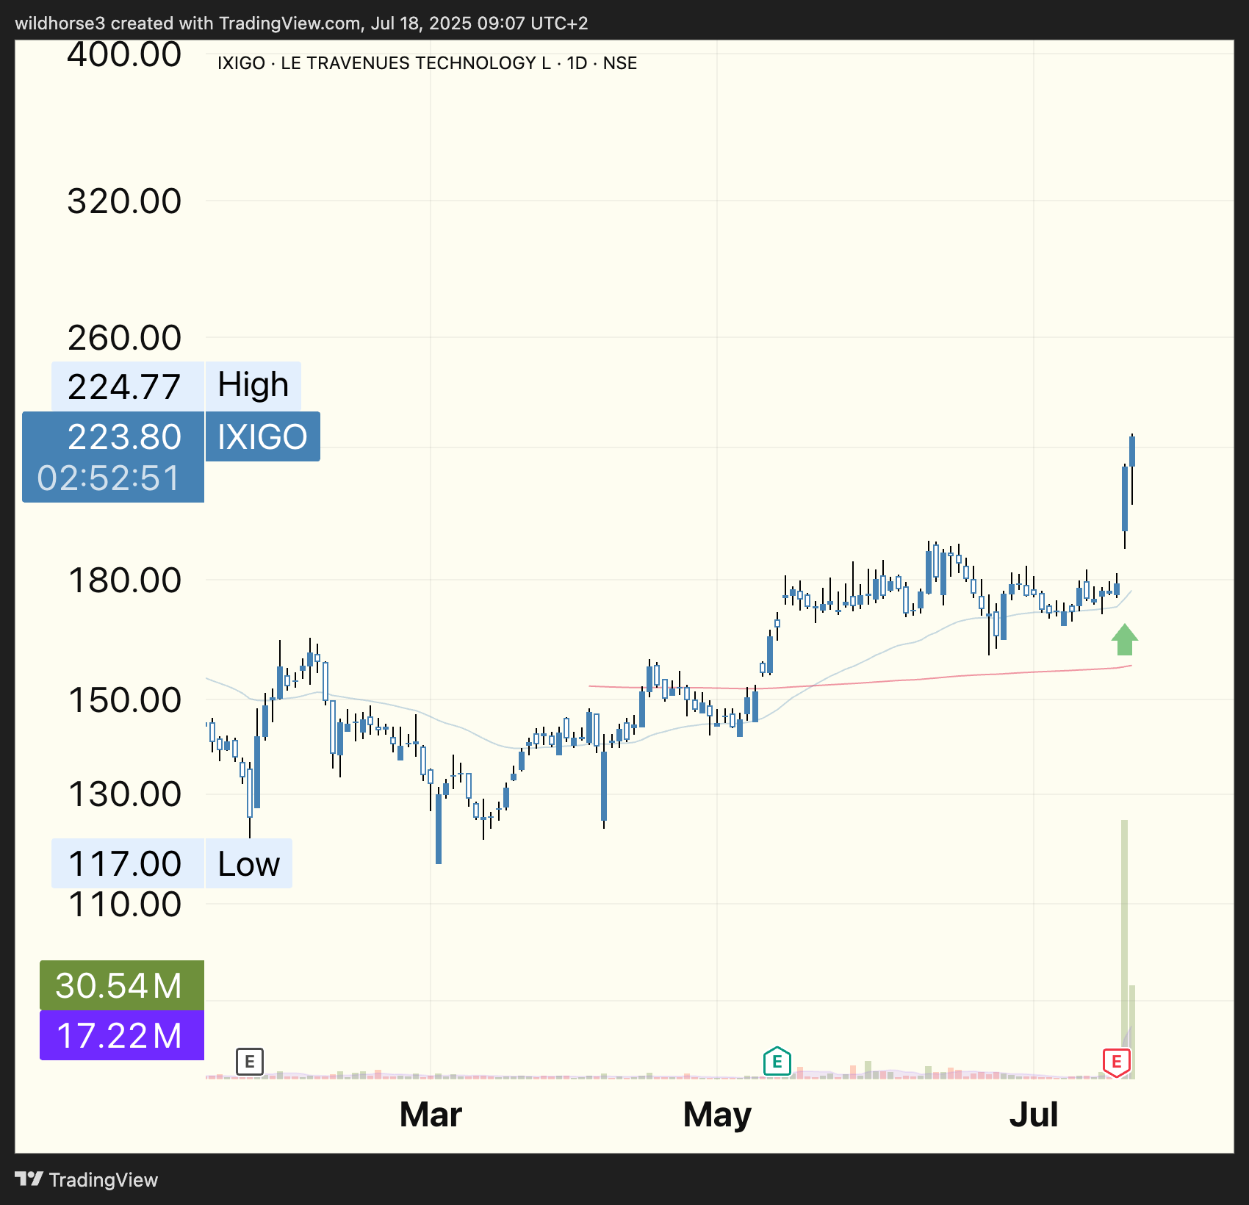Click the TradingView logo in the footer
Screen dimensions: 1249x1205
click(87, 1180)
